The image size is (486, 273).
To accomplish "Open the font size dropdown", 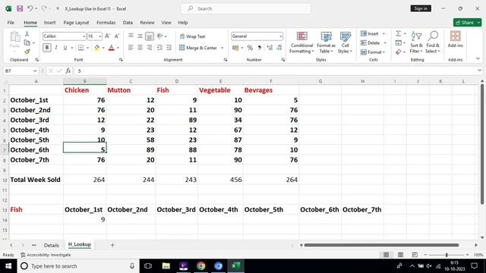I will pos(99,36).
